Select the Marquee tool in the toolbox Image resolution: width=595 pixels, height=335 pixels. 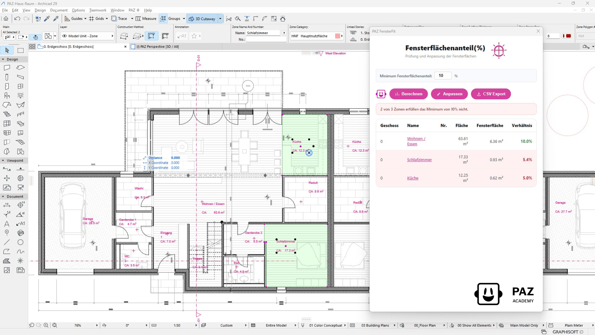coord(20,50)
